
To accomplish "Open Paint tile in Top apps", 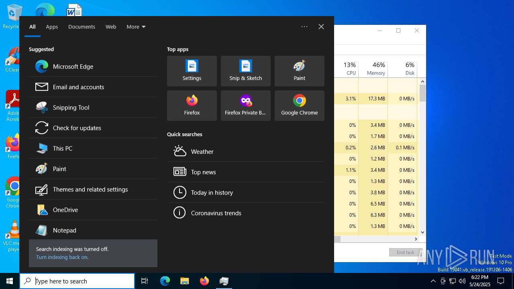I will point(300,71).
